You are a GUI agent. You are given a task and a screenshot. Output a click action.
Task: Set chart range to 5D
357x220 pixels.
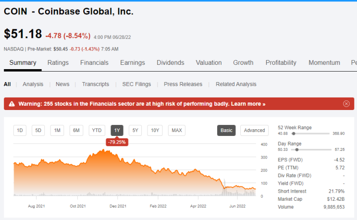pyautogui.click(x=38, y=130)
